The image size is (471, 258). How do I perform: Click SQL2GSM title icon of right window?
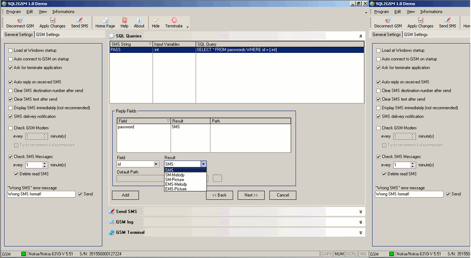[x=372, y=4]
